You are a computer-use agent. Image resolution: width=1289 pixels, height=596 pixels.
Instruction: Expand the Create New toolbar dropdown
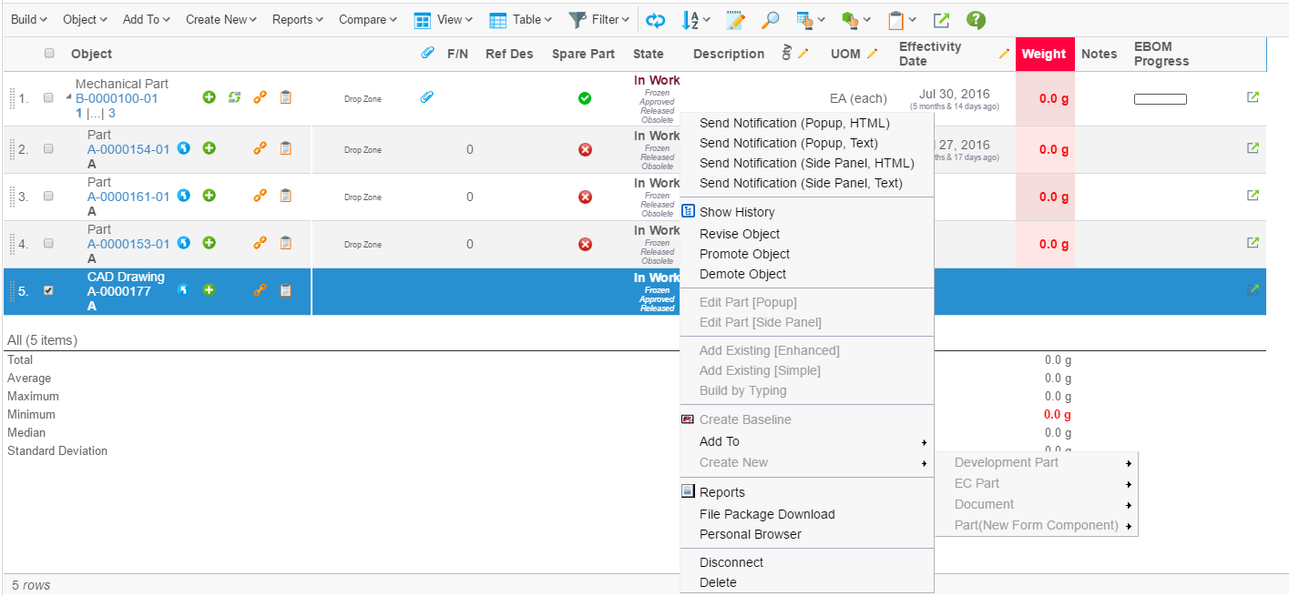coord(220,20)
